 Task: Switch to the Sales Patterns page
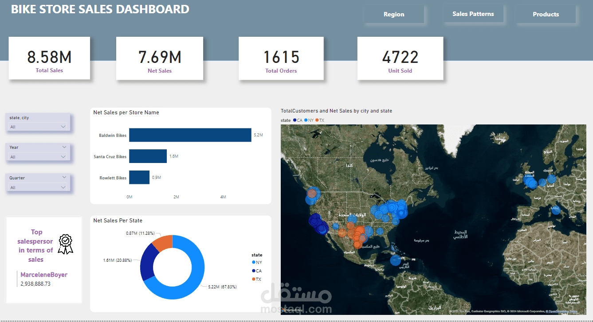pos(473,14)
